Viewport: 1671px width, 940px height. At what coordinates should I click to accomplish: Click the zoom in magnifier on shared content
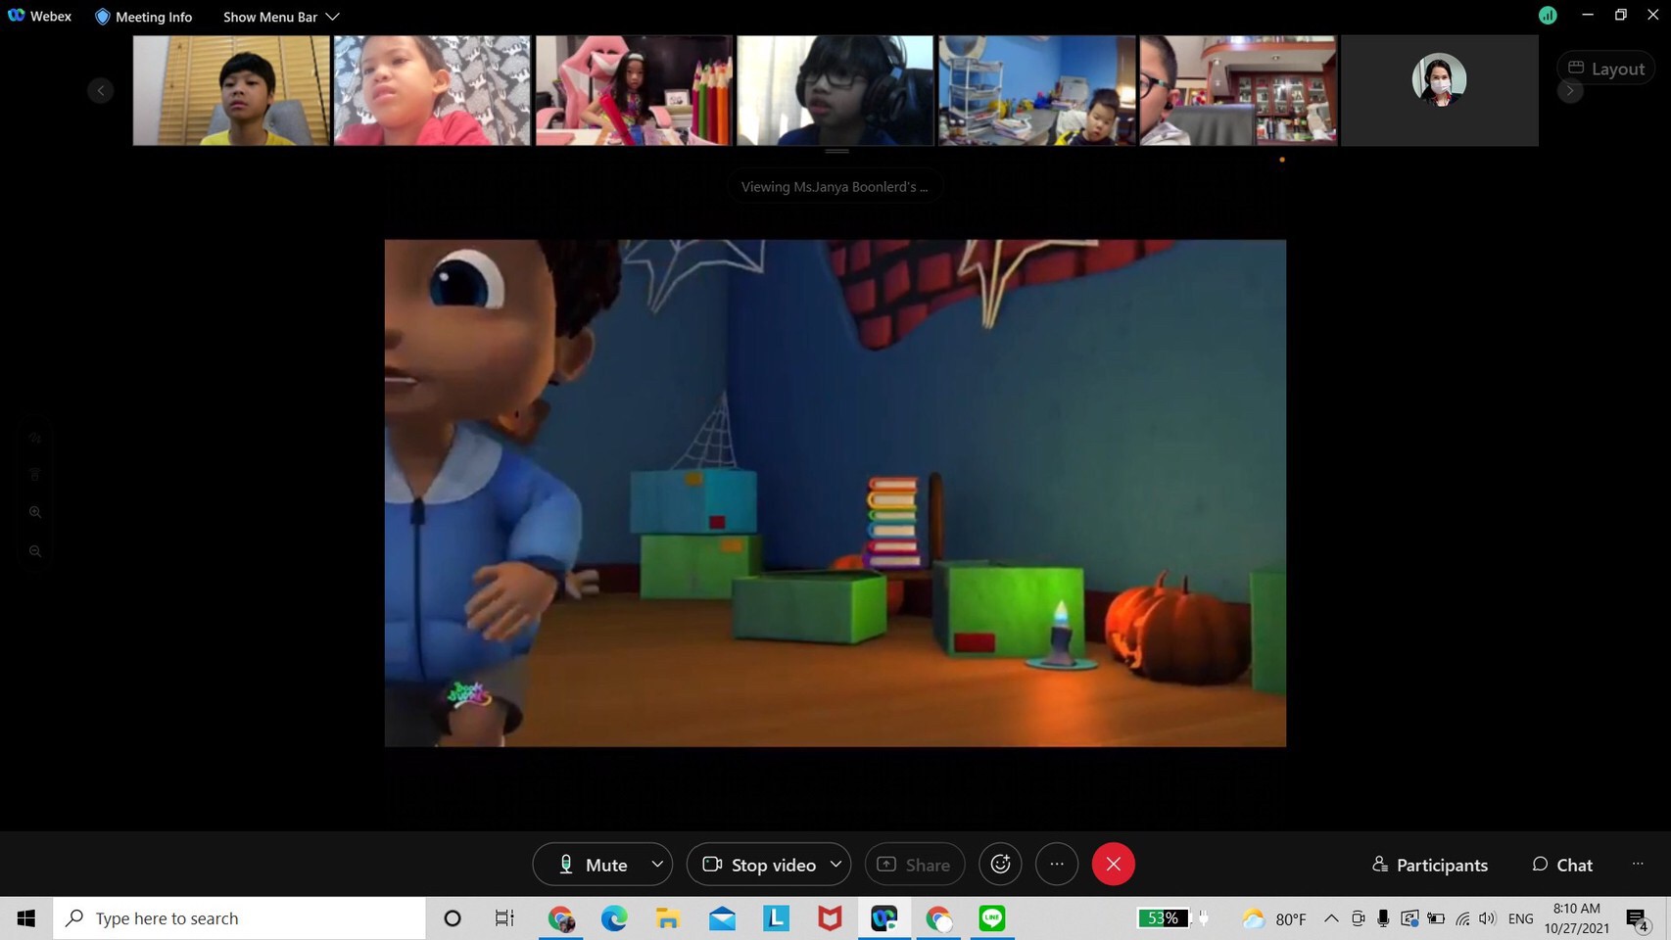(35, 512)
